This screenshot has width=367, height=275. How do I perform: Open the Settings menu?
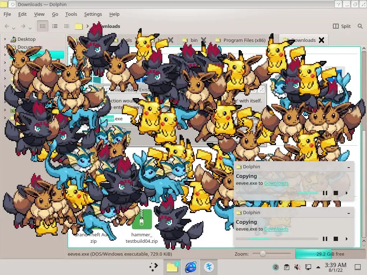tap(93, 14)
